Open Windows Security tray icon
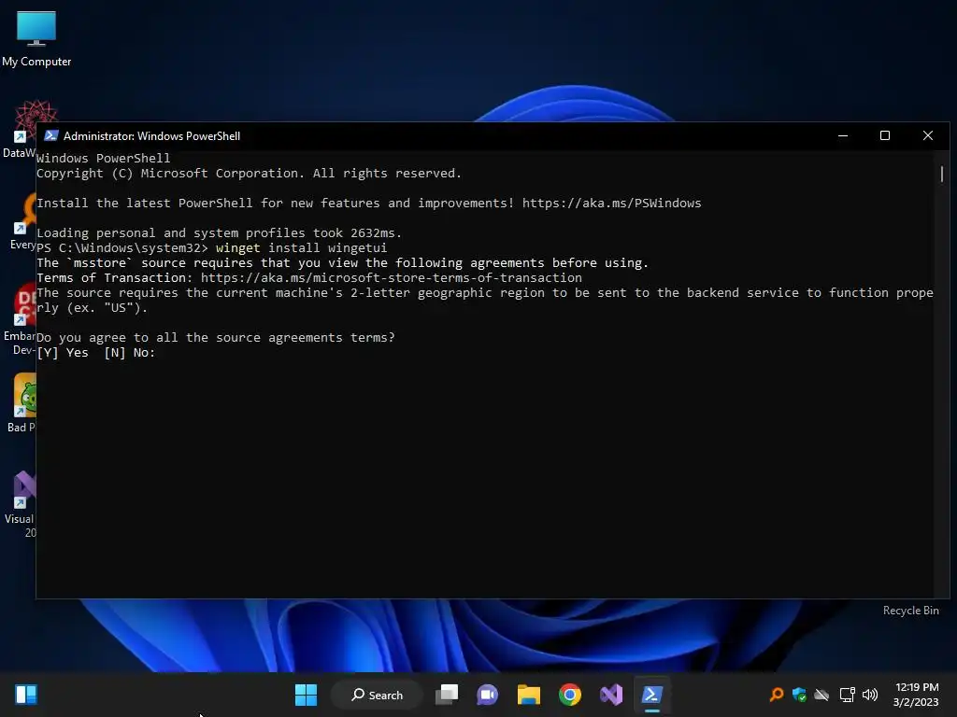The image size is (957, 717). point(799,695)
